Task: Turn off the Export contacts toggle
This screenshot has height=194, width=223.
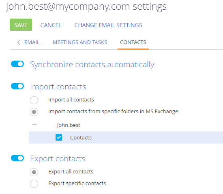Action: click(17, 158)
